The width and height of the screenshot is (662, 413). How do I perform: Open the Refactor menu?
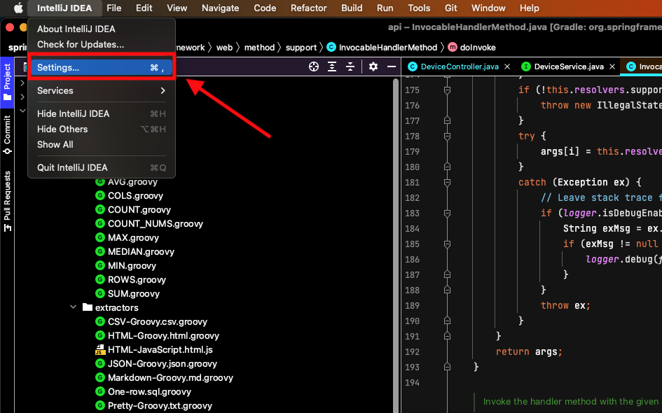pos(309,8)
